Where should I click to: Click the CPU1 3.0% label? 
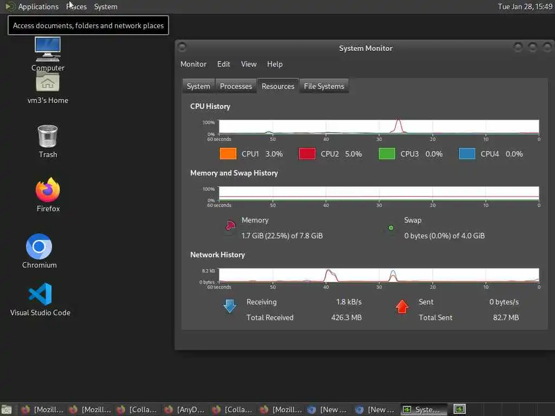(x=262, y=154)
